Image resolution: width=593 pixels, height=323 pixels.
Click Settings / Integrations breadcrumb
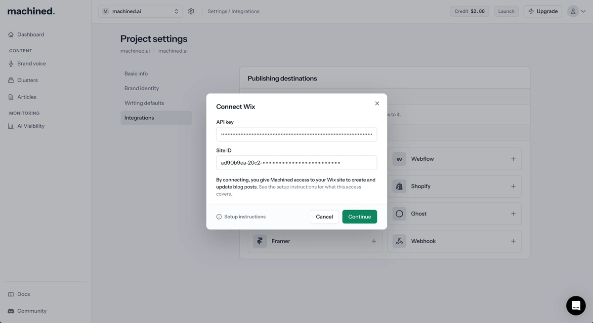point(233,11)
